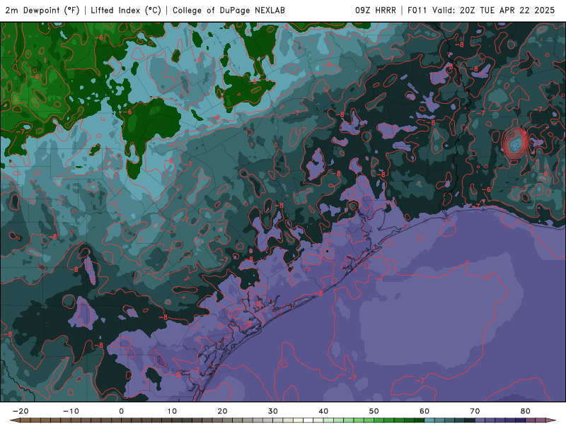Click the -20 label on the color scale
Viewport: 566px width, 424px height.
point(21,411)
